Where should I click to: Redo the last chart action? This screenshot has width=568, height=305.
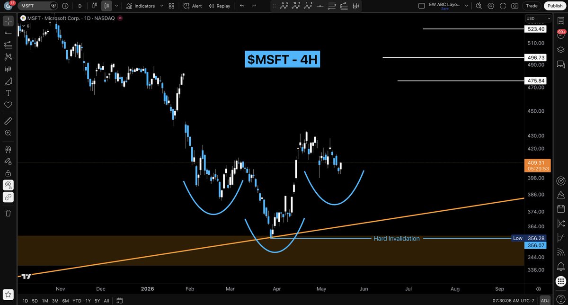pos(254,6)
